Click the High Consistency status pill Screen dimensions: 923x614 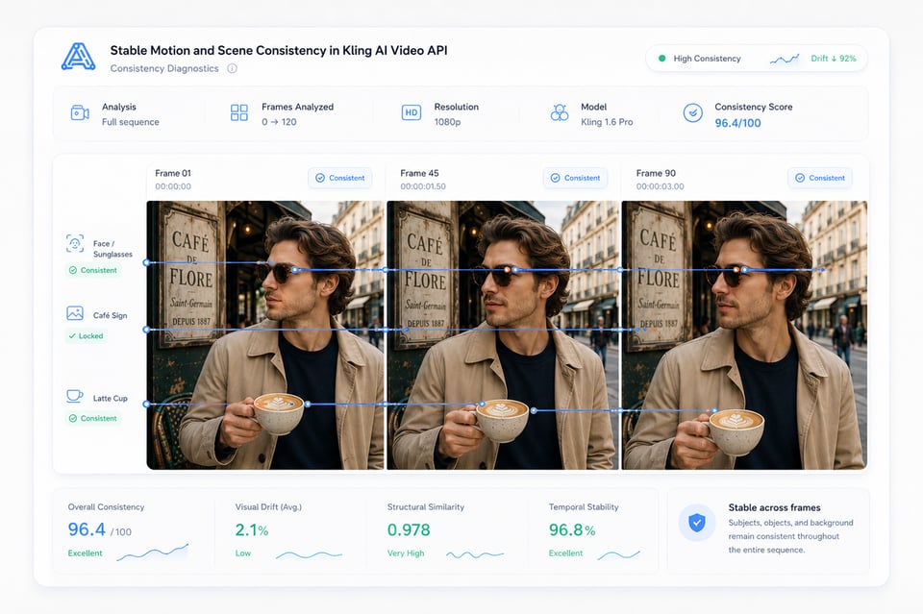click(x=757, y=59)
